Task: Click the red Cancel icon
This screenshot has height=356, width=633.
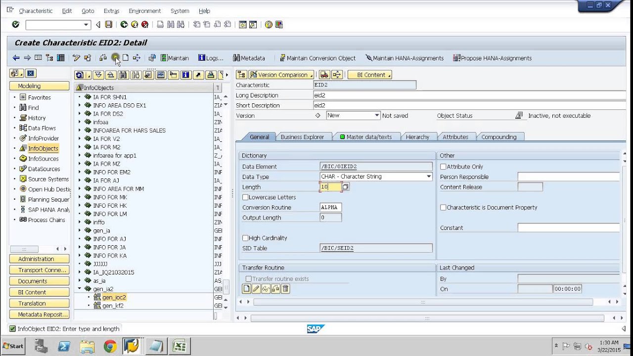Action: (x=145, y=24)
